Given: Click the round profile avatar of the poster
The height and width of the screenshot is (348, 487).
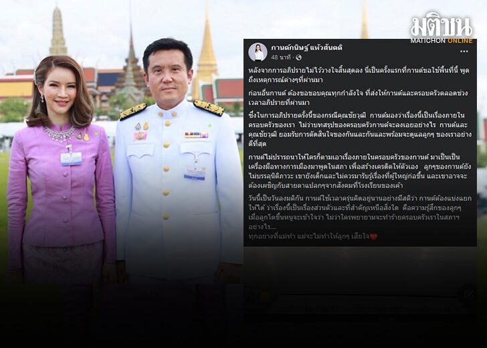Looking at the screenshot, I should click(x=258, y=52).
